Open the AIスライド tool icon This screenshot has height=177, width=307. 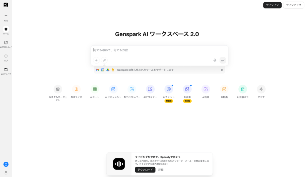point(76,89)
